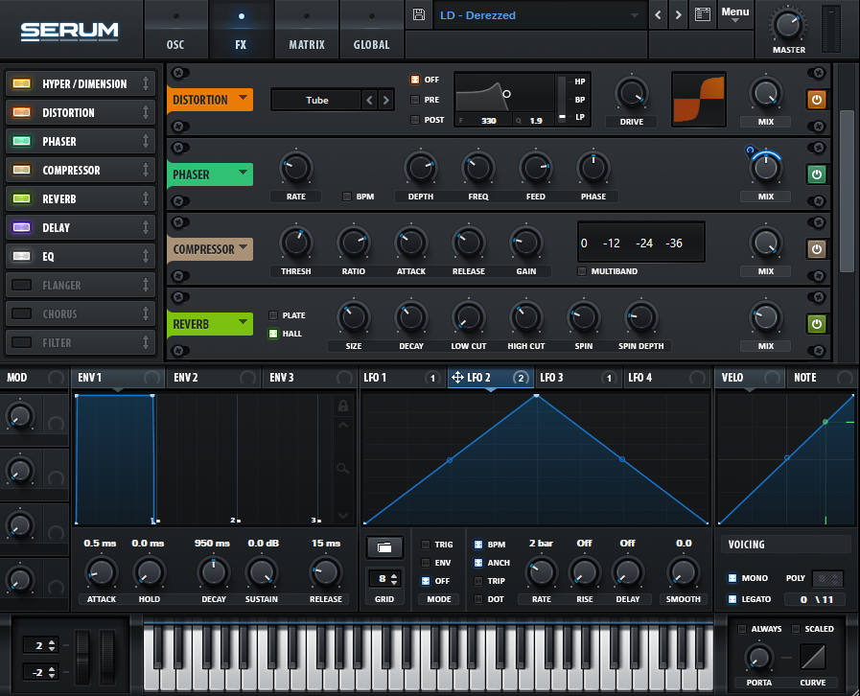
Task: Enable the Compressor MULTIBAND checkbox
Action: [582, 271]
